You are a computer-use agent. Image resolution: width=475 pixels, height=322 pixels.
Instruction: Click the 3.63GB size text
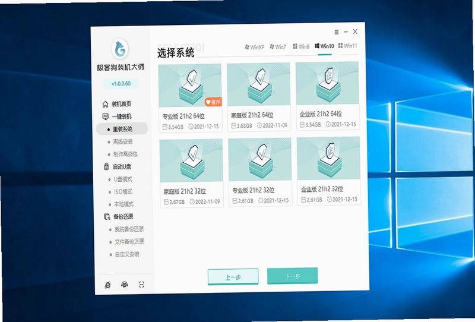244,125
